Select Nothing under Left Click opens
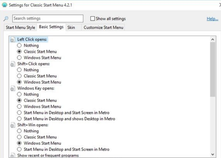This screenshot has width=221, height=158. 19,45
